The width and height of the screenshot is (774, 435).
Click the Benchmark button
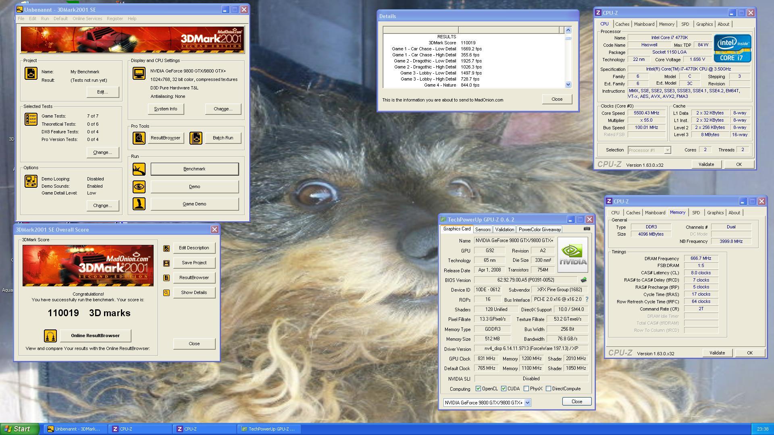click(195, 169)
